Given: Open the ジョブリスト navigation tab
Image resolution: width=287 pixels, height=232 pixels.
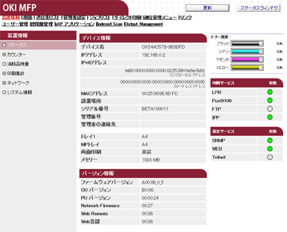Looking at the screenshot, I should [100, 17].
